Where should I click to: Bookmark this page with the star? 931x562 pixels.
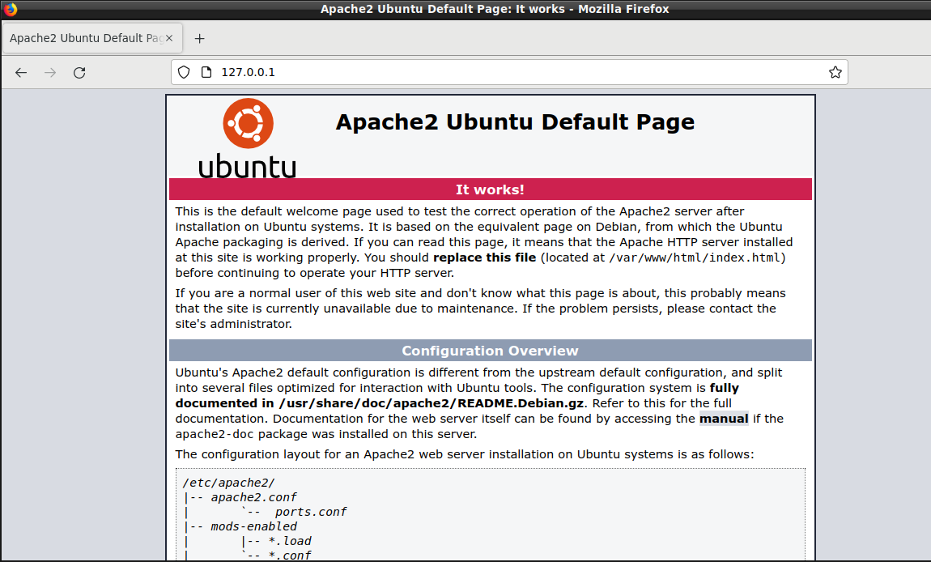tap(835, 72)
